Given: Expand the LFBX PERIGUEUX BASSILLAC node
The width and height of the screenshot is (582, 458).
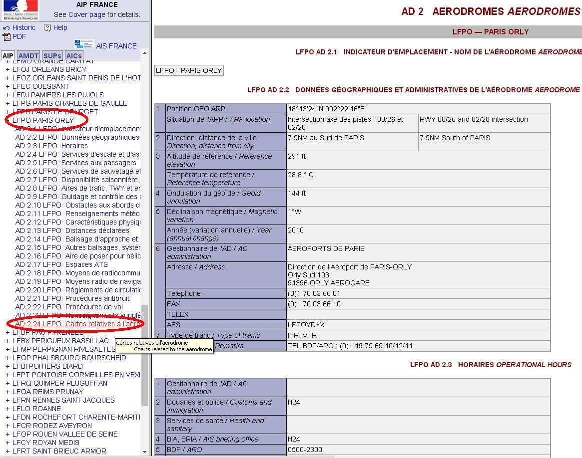Looking at the screenshot, I should (7, 341).
